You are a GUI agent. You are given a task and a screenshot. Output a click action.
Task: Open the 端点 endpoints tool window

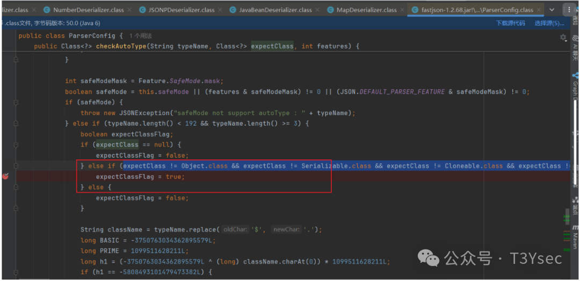click(576, 207)
